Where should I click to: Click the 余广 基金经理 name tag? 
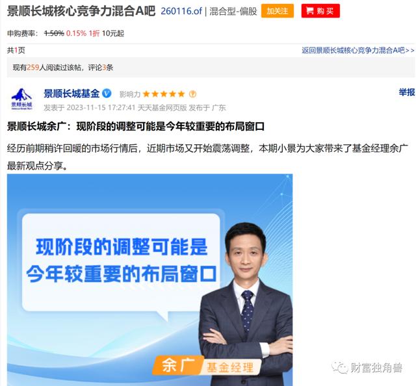207,366
